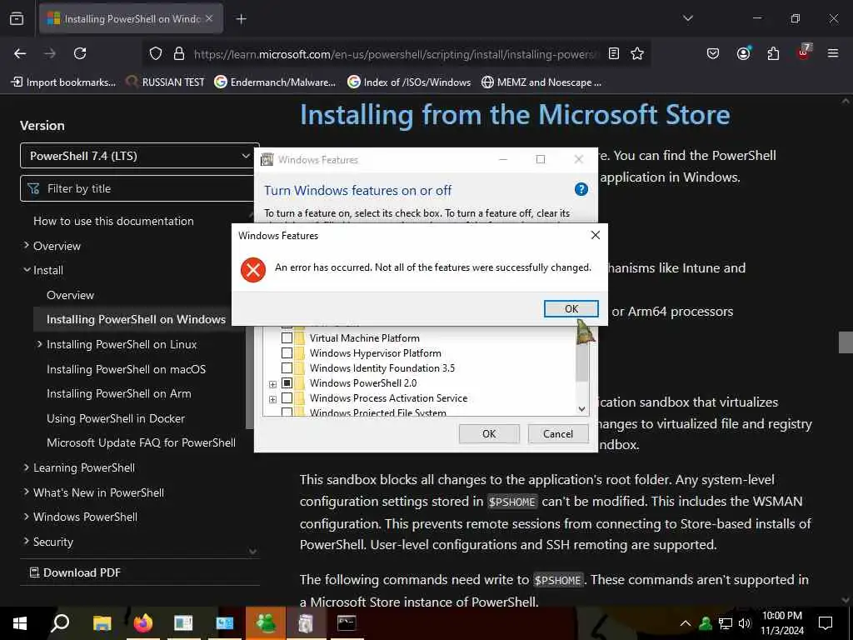The width and height of the screenshot is (853, 640).
Task: Click the Filter by title input field
Action: pyautogui.click(x=139, y=188)
